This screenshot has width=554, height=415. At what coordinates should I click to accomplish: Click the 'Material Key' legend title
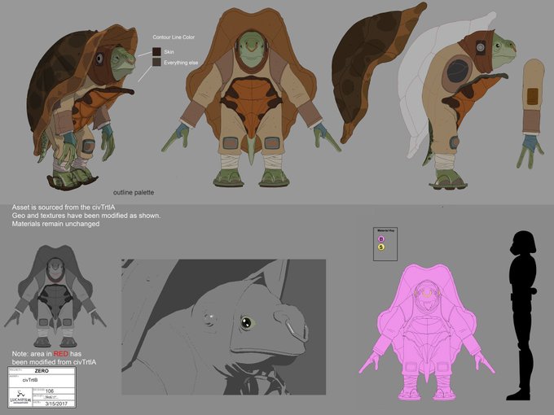click(385, 230)
